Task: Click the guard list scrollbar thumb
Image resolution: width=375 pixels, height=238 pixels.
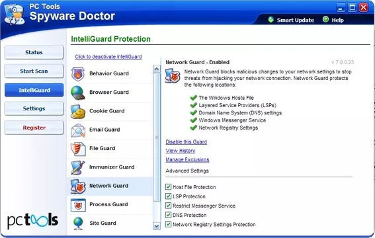Action: 157,137
